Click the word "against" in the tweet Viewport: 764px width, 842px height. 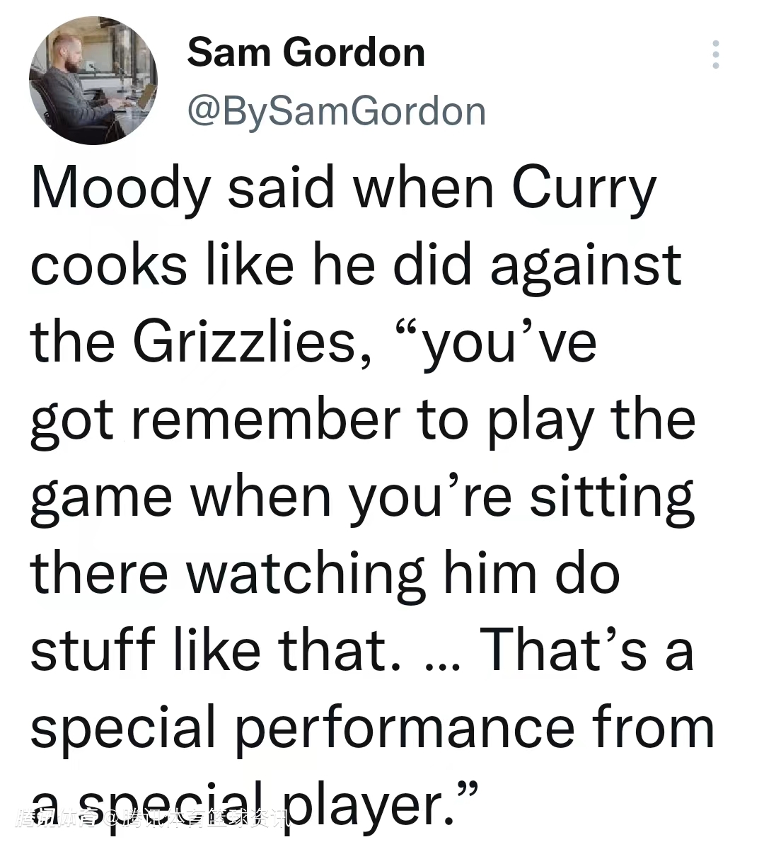pos(585,266)
